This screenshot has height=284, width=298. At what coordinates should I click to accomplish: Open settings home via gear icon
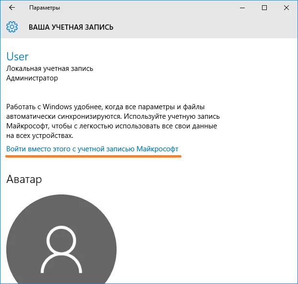[12, 27]
